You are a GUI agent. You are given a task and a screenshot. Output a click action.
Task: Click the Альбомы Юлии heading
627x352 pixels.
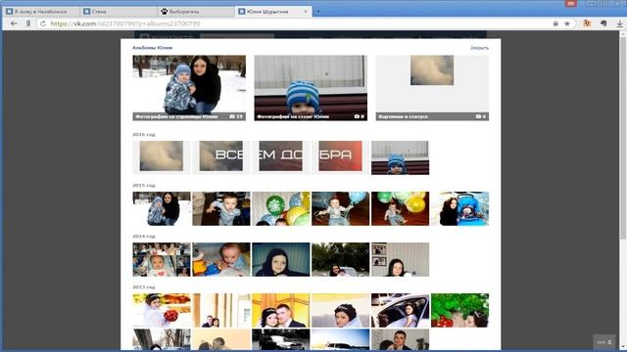(153, 48)
